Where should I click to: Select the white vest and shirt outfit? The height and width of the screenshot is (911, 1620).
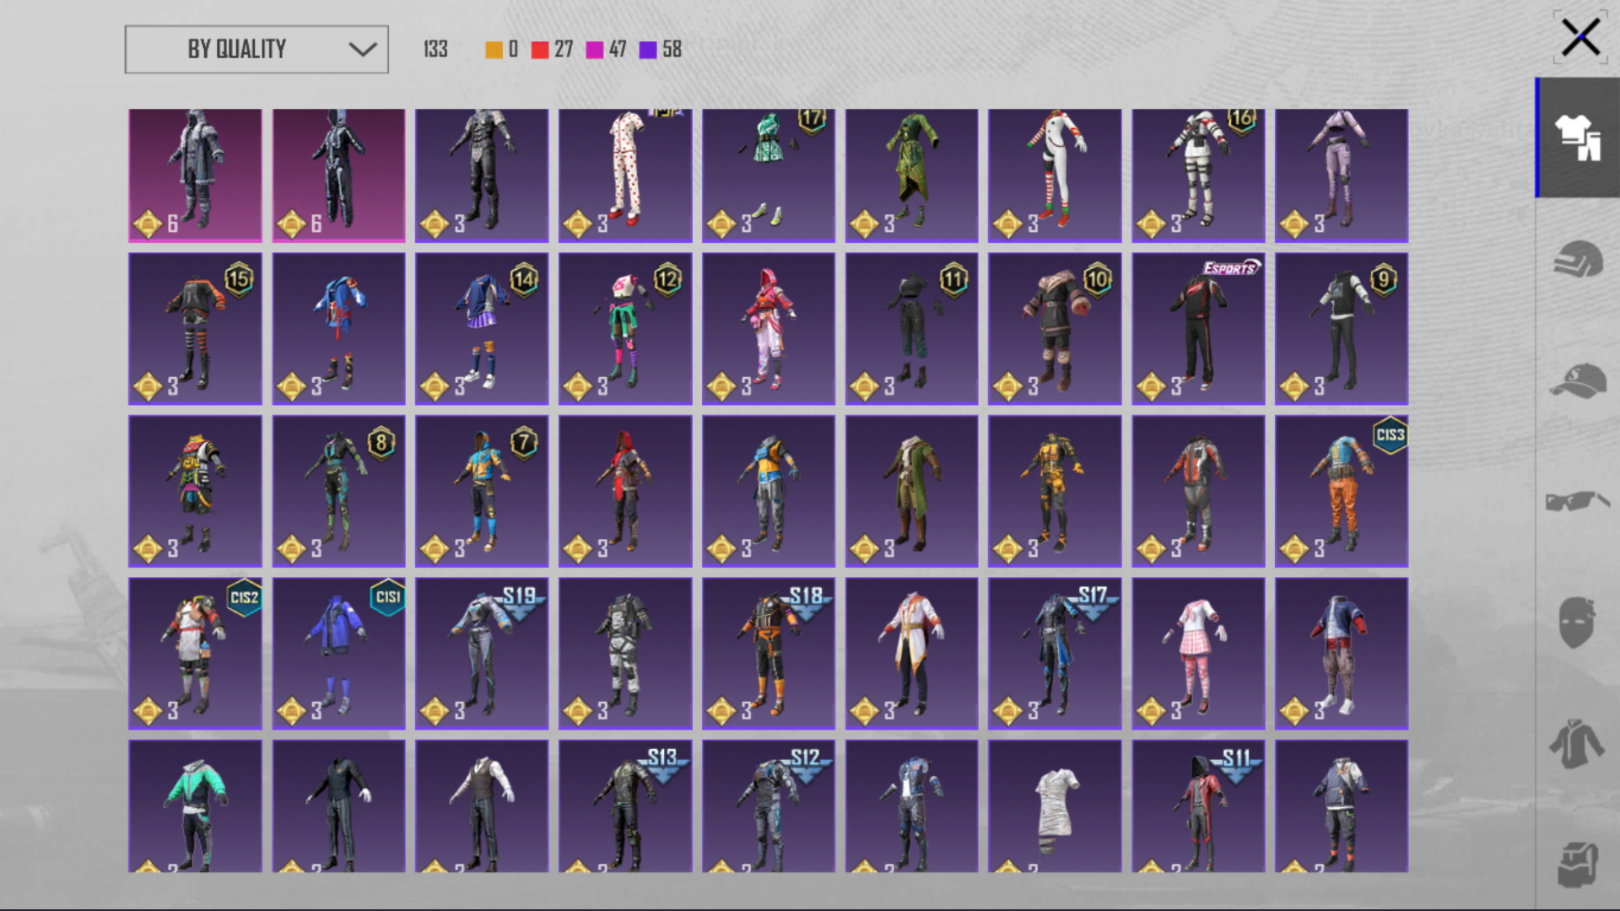pos(482,806)
